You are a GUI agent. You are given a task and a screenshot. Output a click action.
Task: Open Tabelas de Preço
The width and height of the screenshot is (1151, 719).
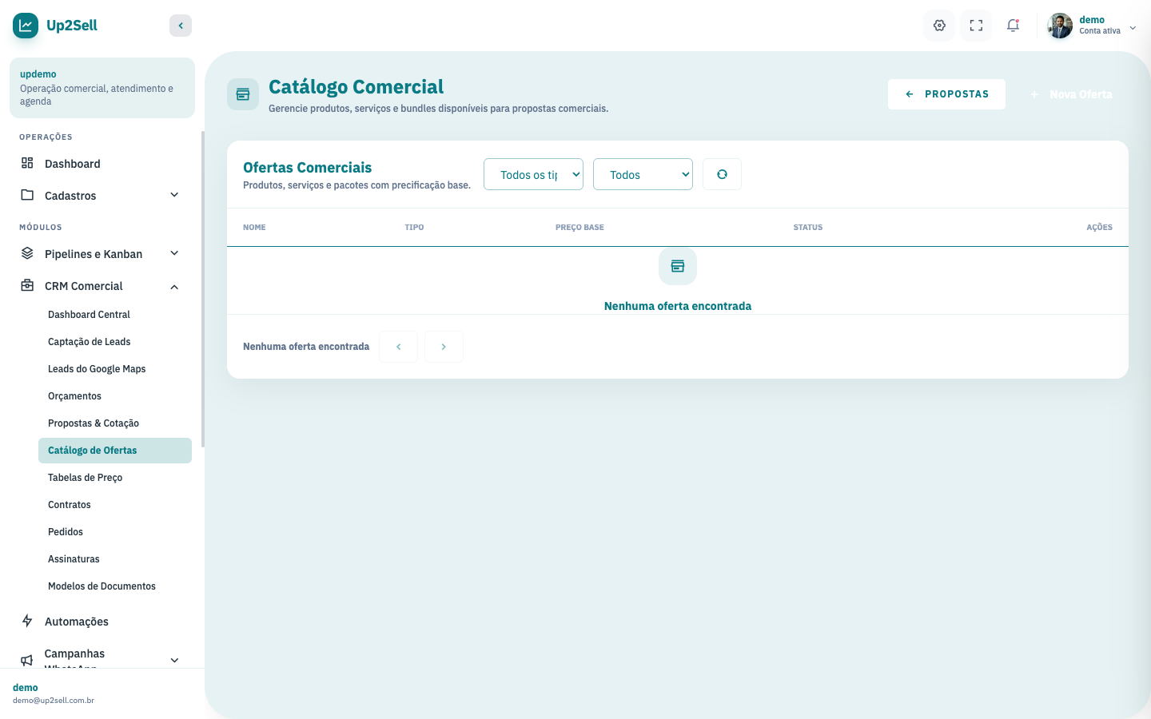[115, 478]
